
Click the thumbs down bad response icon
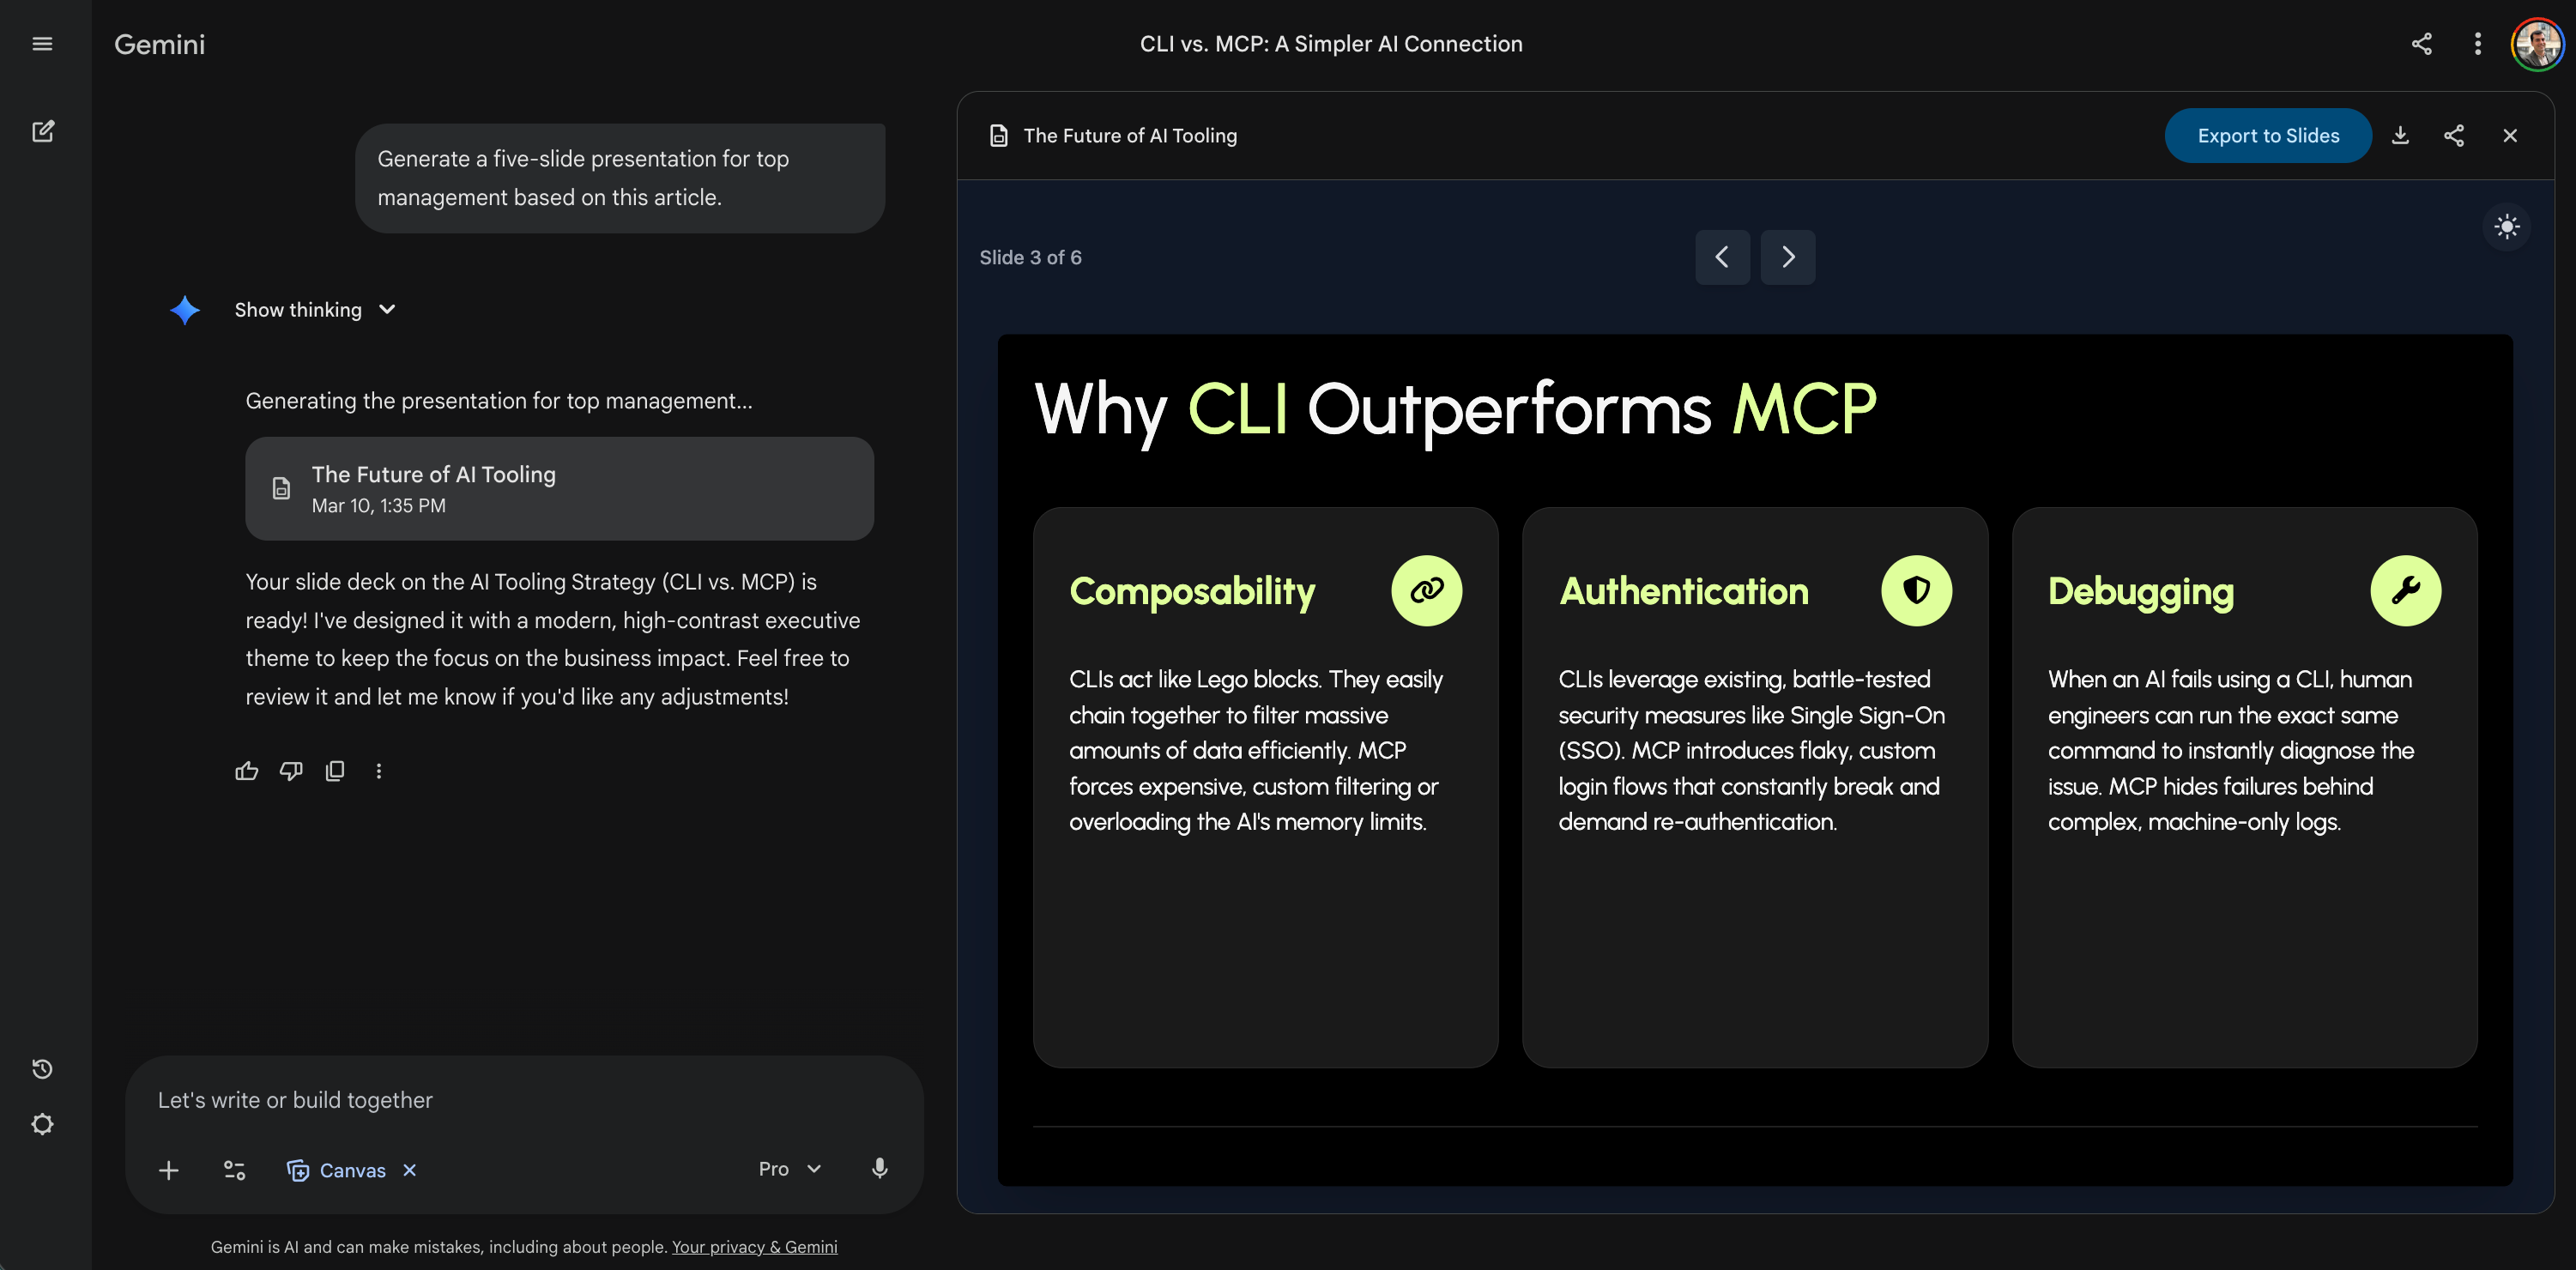click(x=291, y=771)
